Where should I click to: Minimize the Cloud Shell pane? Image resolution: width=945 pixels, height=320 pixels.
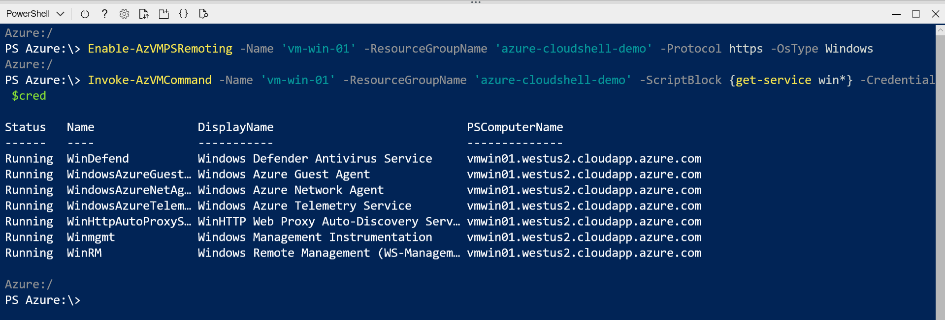click(896, 14)
